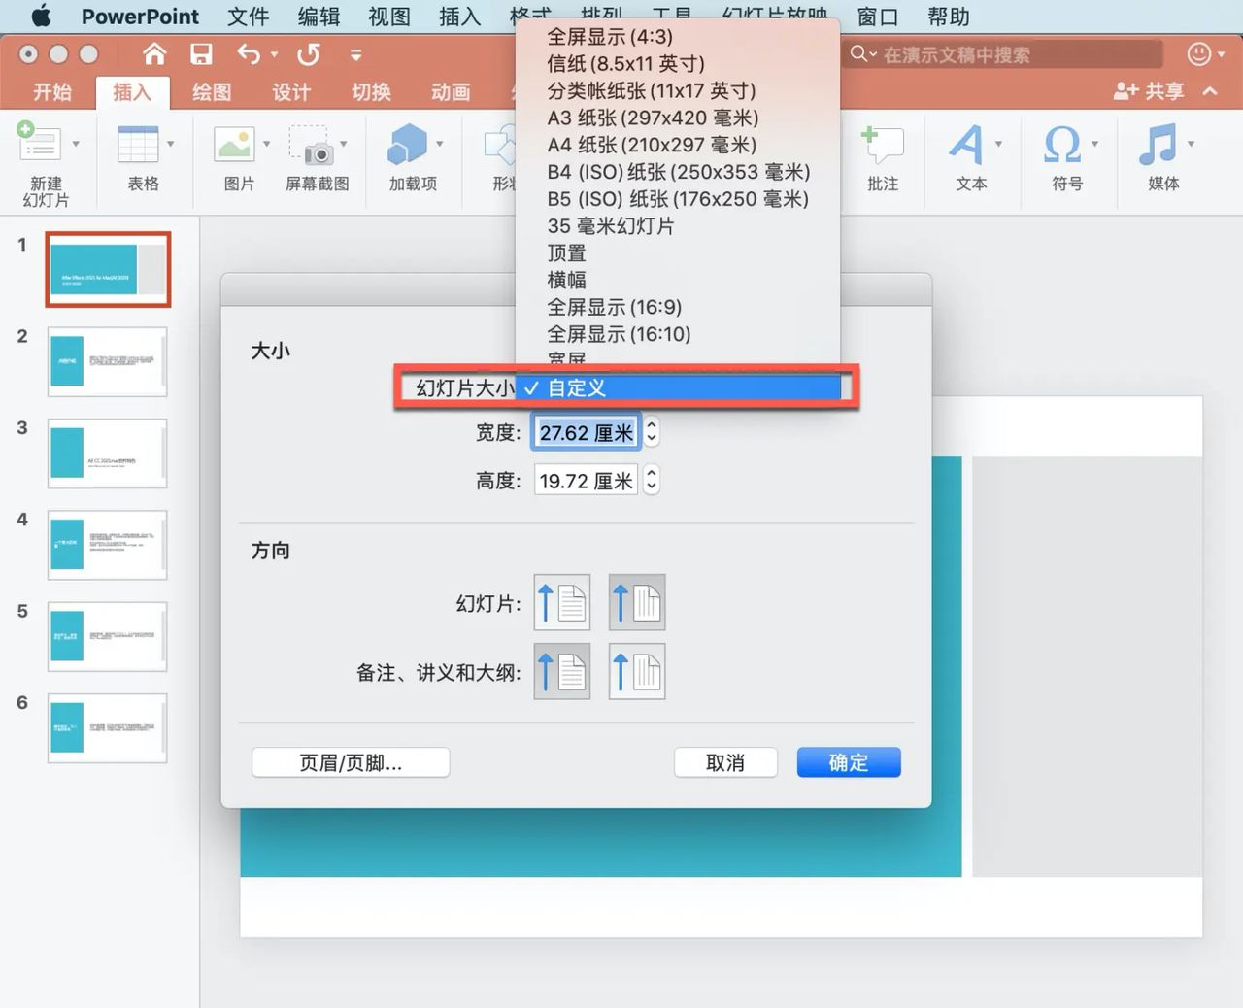
Task: Switch to the Draw (绘图) tab
Action: pos(212,92)
